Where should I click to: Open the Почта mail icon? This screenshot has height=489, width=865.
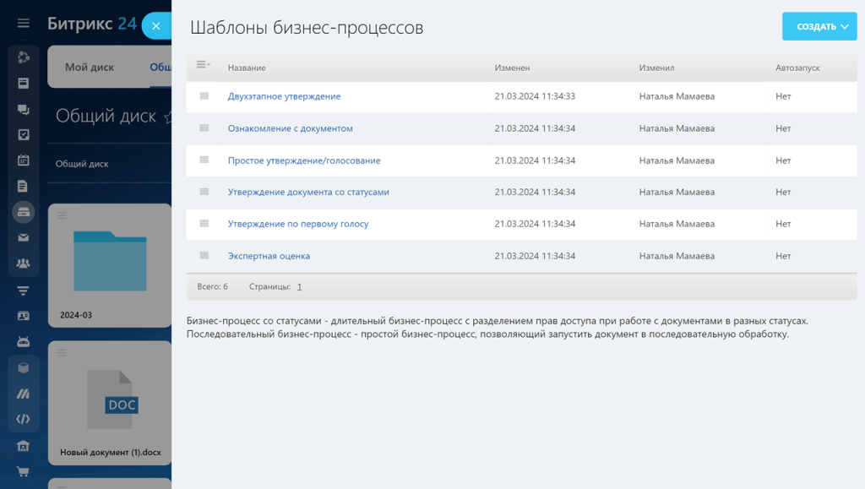tap(23, 237)
